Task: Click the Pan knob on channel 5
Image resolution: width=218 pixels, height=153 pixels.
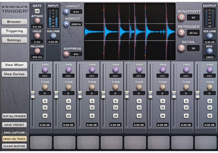Action: tap(139, 70)
